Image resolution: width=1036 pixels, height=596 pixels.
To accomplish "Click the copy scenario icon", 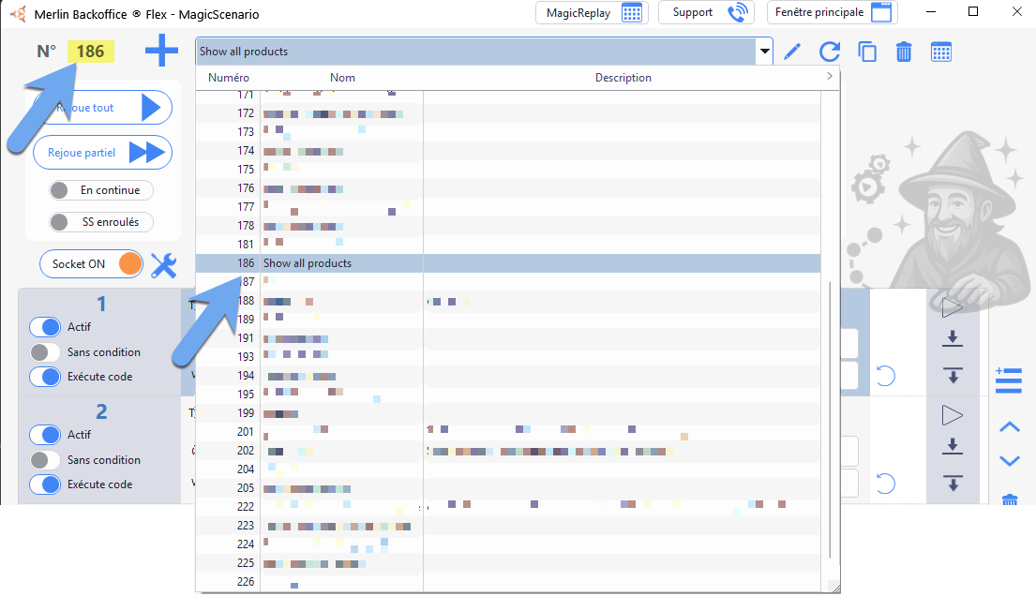I will tap(867, 52).
